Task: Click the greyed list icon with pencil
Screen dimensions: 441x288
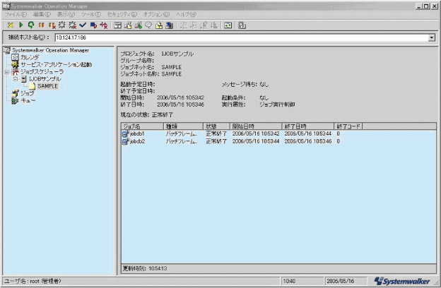Action: coord(204,25)
